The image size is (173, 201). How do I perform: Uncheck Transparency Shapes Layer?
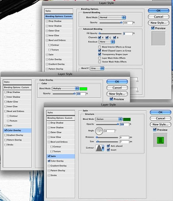[100, 54]
